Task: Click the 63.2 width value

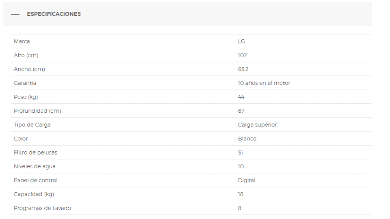Action: [x=243, y=69]
